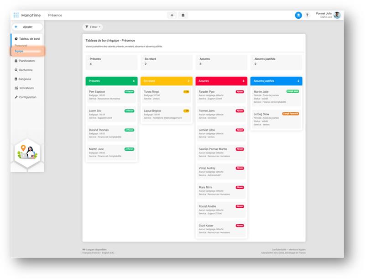This screenshot has width=365, height=279.
Task: Open Tunes Ringo late employee card
Action: (167, 95)
